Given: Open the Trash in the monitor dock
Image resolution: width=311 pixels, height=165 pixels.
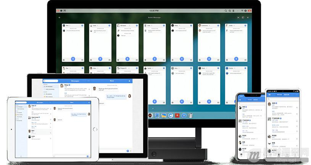Looking at the screenshot, I should pos(190,115).
